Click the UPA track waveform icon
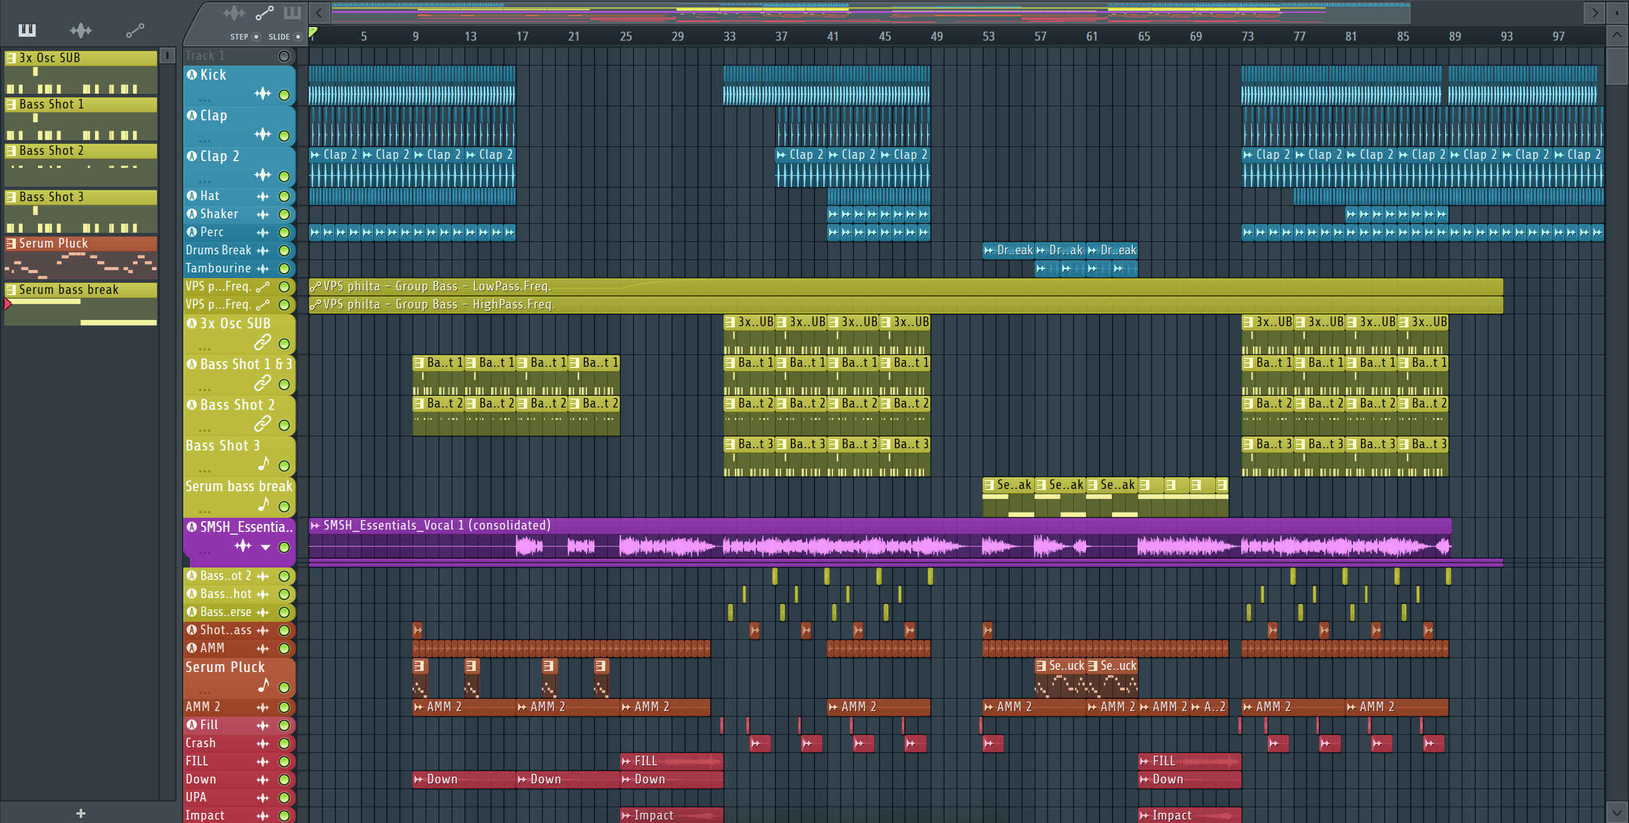 [262, 798]
